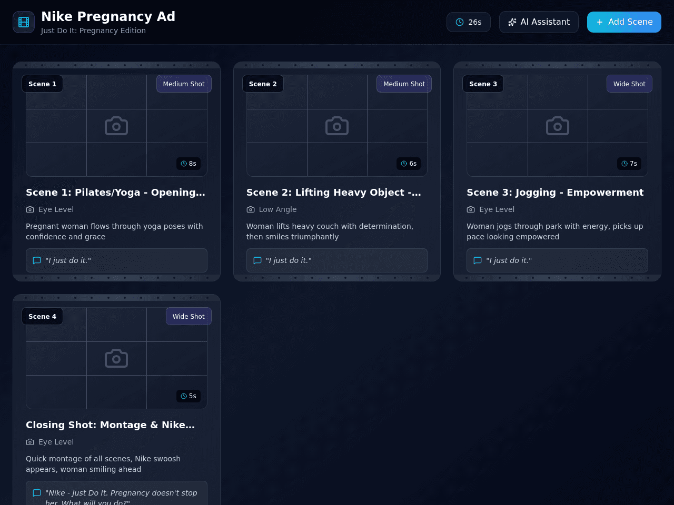Screen dimensions: 674x505
Task: Click the "Eye Level" text in Scene 1
Action: tap(56, 209)
